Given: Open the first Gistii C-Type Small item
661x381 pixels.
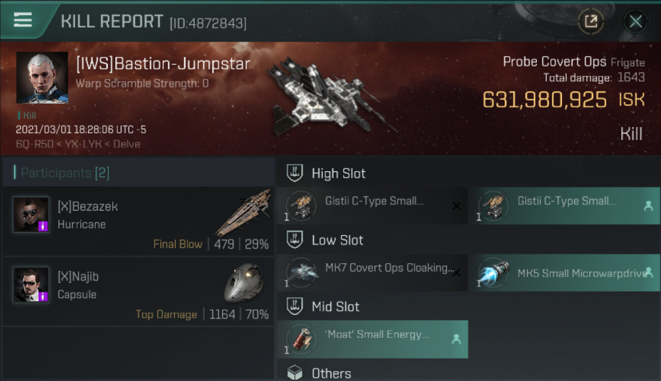Looking at the screenshot, I should (372, 206).
